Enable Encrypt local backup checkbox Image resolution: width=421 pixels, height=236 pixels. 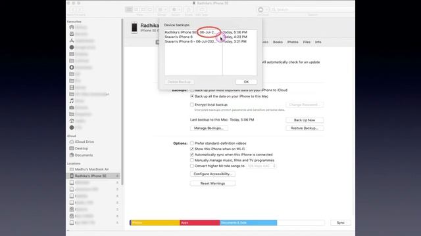pos(192,105)
